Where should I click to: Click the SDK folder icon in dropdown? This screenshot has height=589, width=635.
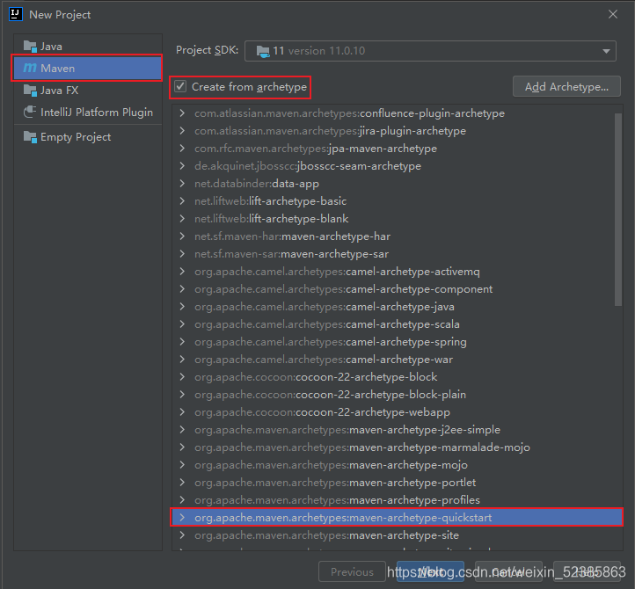263,51
